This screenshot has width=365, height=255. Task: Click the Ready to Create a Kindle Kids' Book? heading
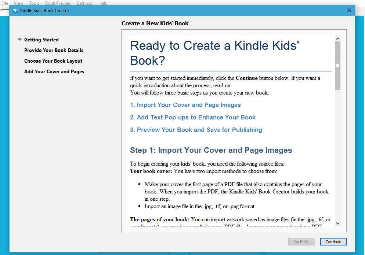pos(214,53)
